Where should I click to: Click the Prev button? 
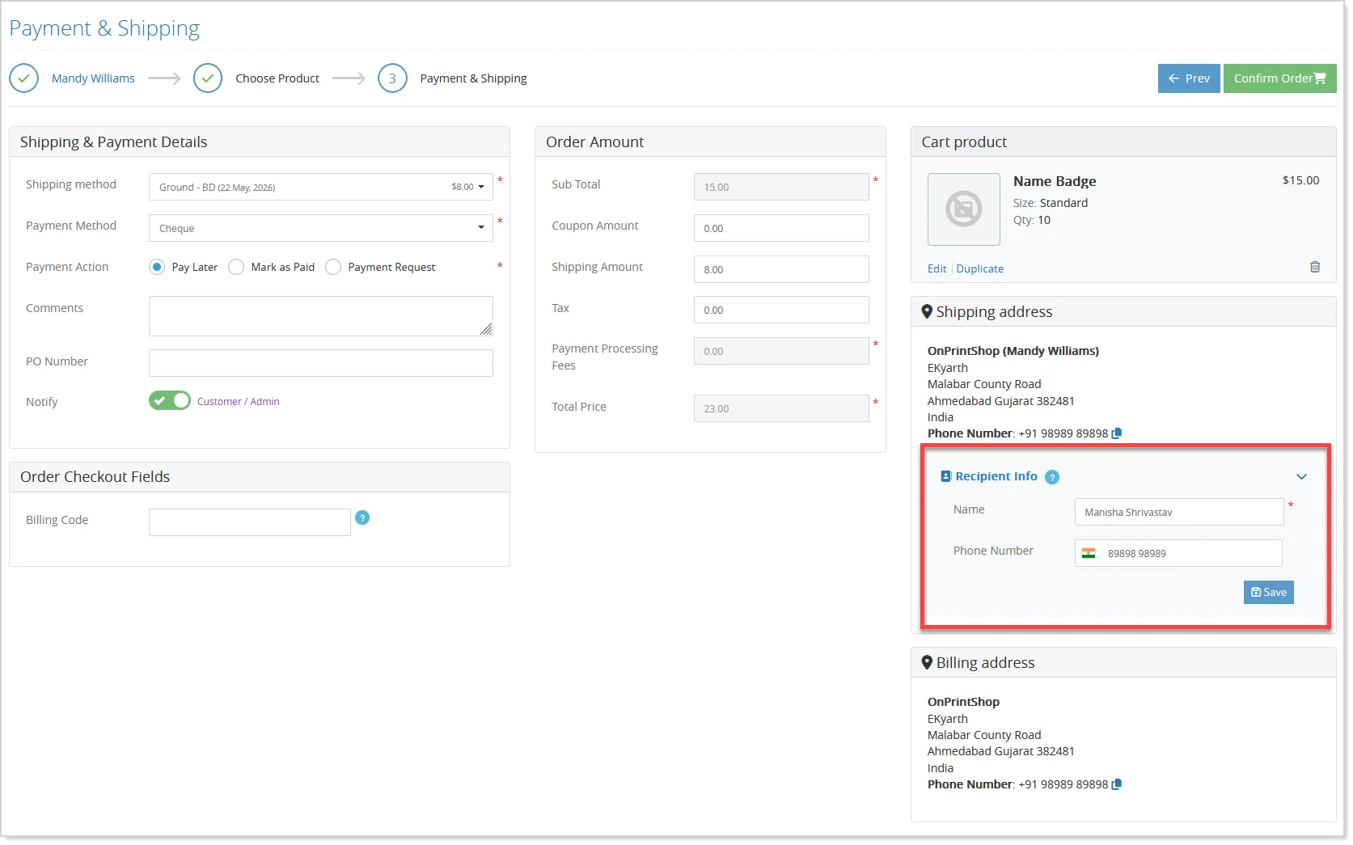point(1189,78)
